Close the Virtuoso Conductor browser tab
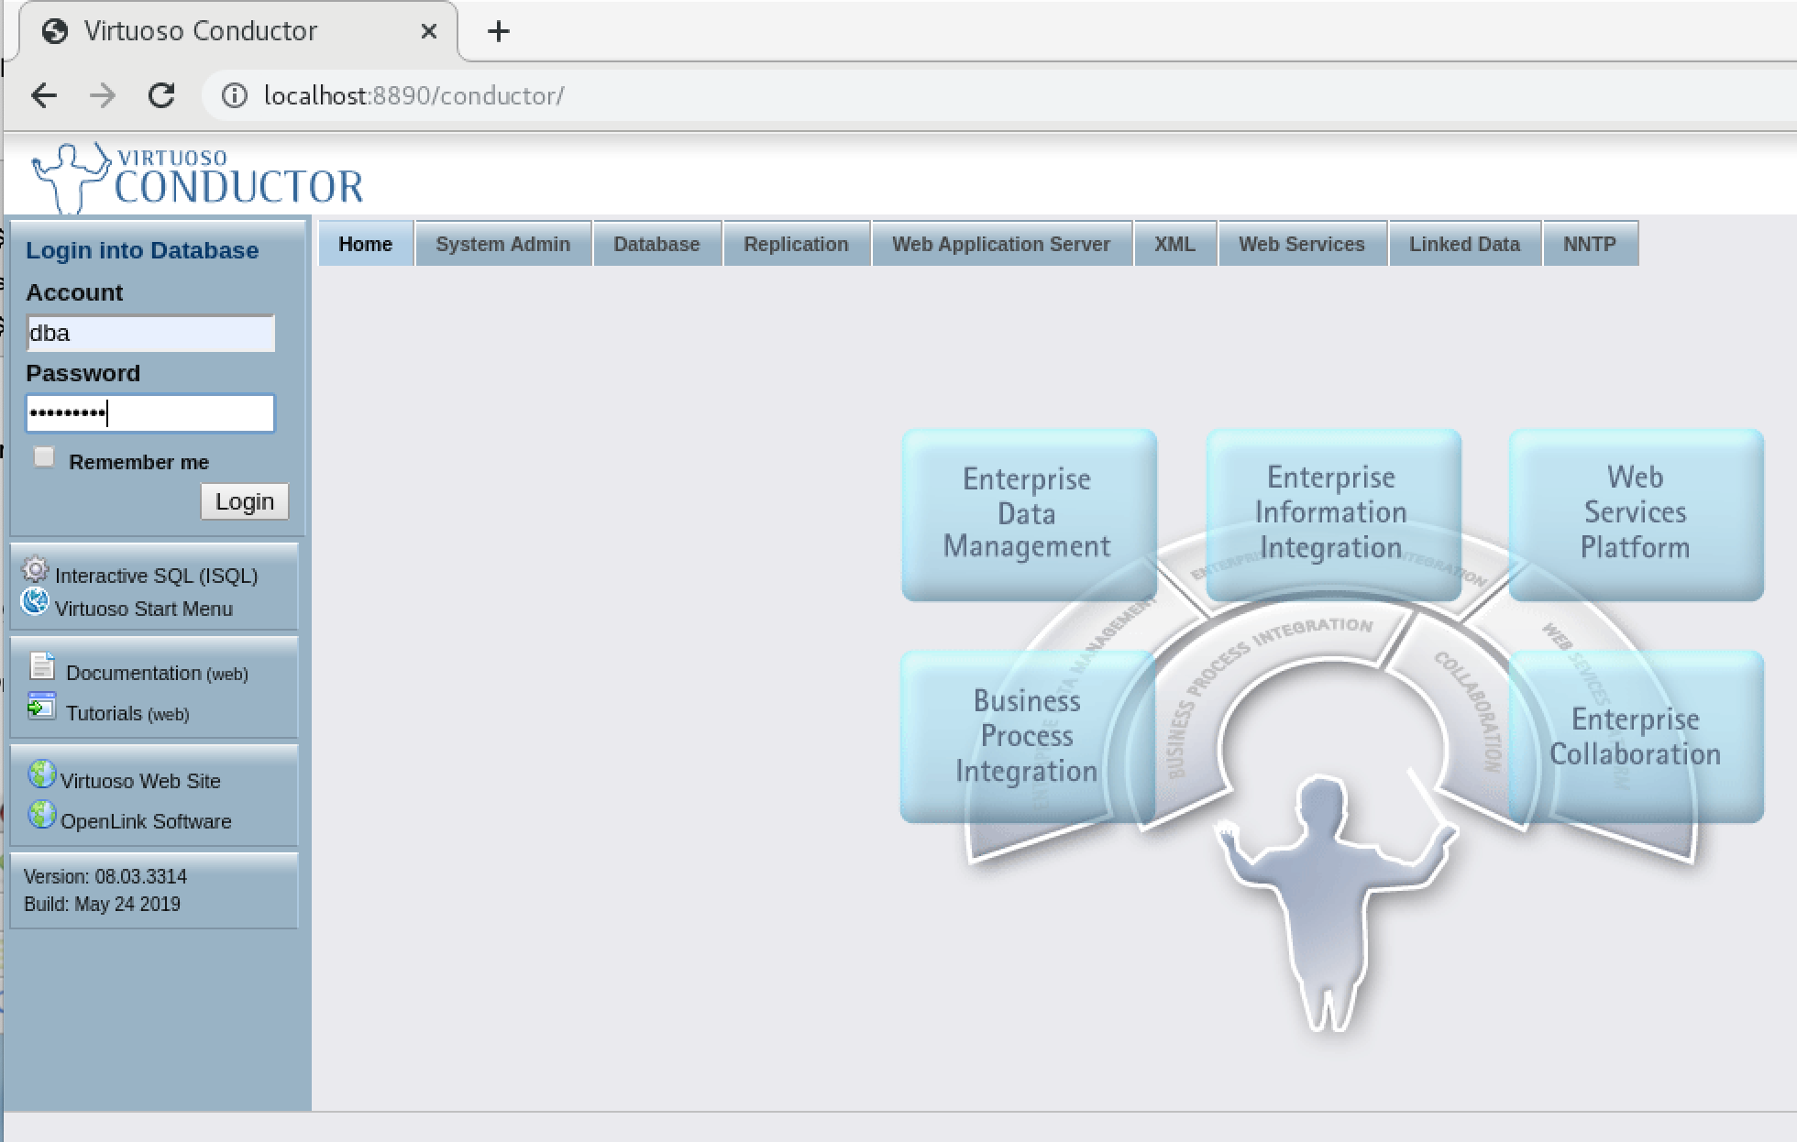This screenshot has width=1797, height=1142. (428, 31)
